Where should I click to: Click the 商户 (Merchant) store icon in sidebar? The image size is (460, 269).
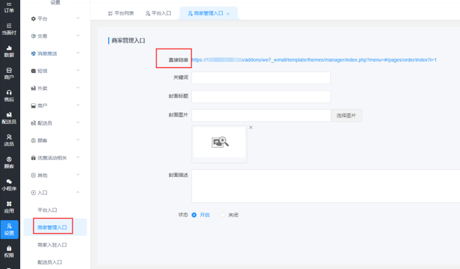click(9, 73)
